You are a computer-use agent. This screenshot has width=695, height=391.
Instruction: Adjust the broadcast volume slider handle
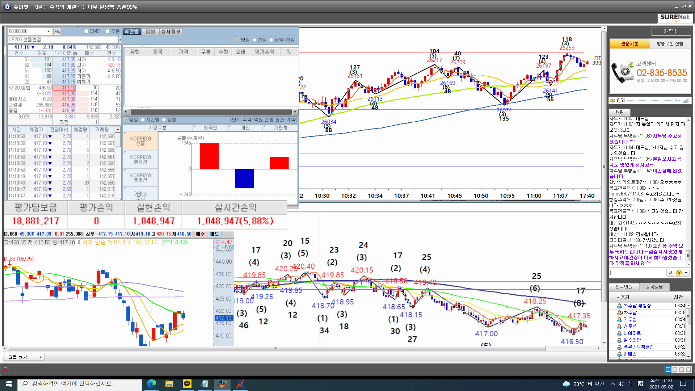(x=674, y=101)
